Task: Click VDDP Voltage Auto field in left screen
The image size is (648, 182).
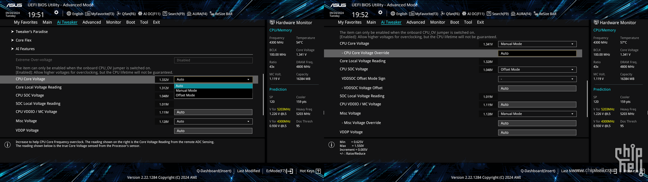Action: click(213, 131)
